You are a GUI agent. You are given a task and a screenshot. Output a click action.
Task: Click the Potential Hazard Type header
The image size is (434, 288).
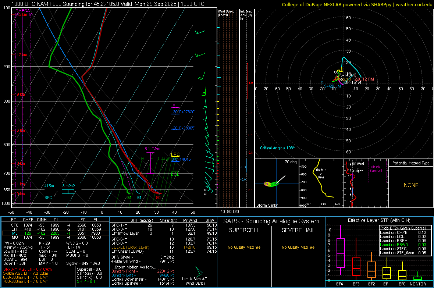411,163
